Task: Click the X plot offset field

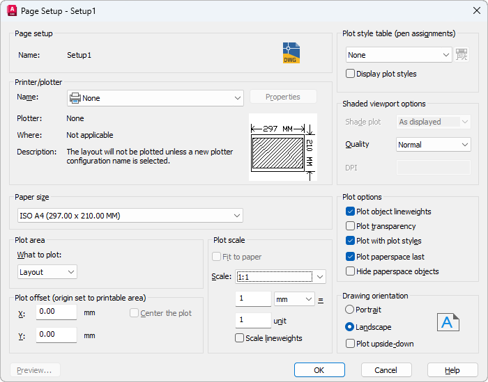Action: point(56,312)
